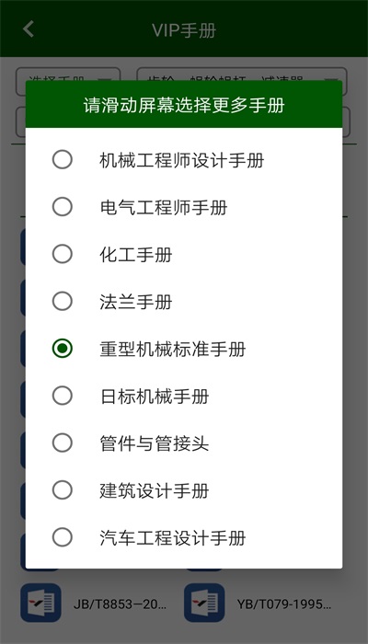368x644 pixels.
Task: Select the checked 重型机械标准手册 radio
Action: (63, 349)
